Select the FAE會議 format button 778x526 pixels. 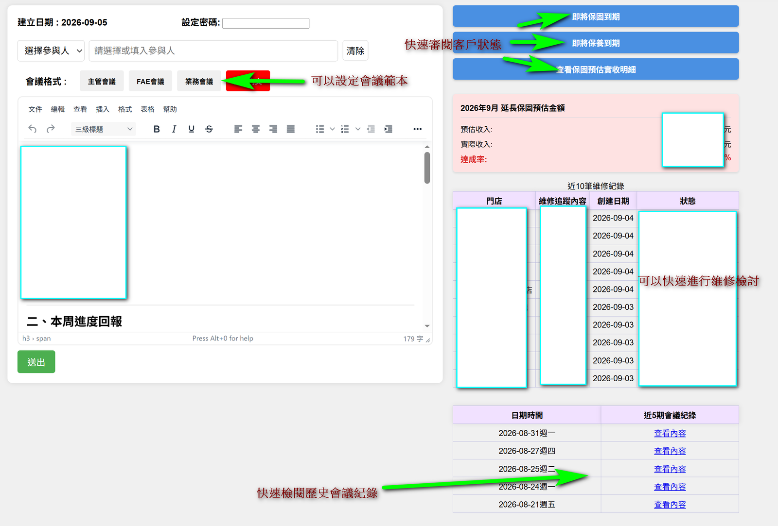150,81
